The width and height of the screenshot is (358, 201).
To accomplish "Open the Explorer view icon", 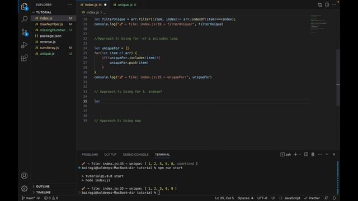I will pyautogui.click(x=24, y=7).
